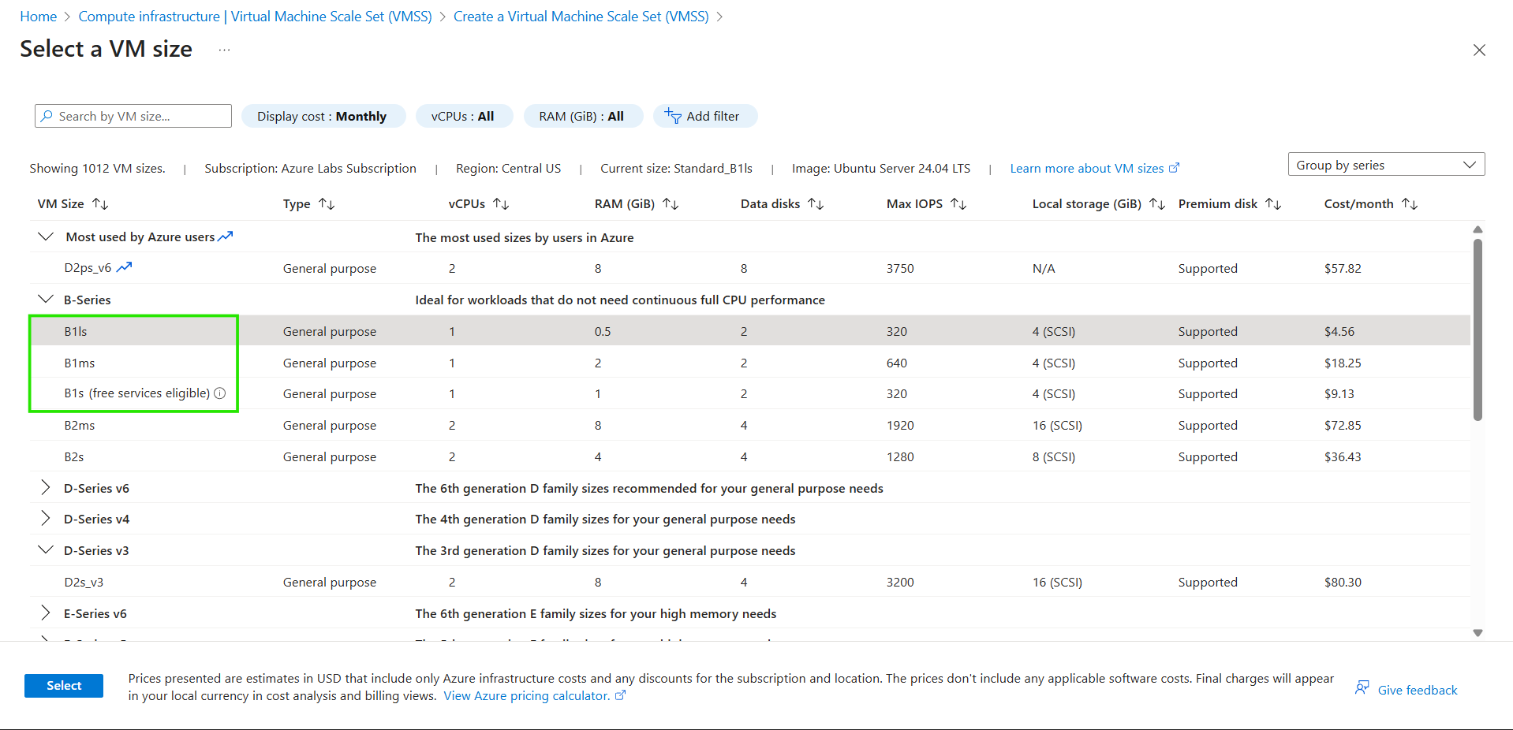Open the Group by series dropdown
1513x730 pixels.
pyautogui.click(x=1385, y=165)
